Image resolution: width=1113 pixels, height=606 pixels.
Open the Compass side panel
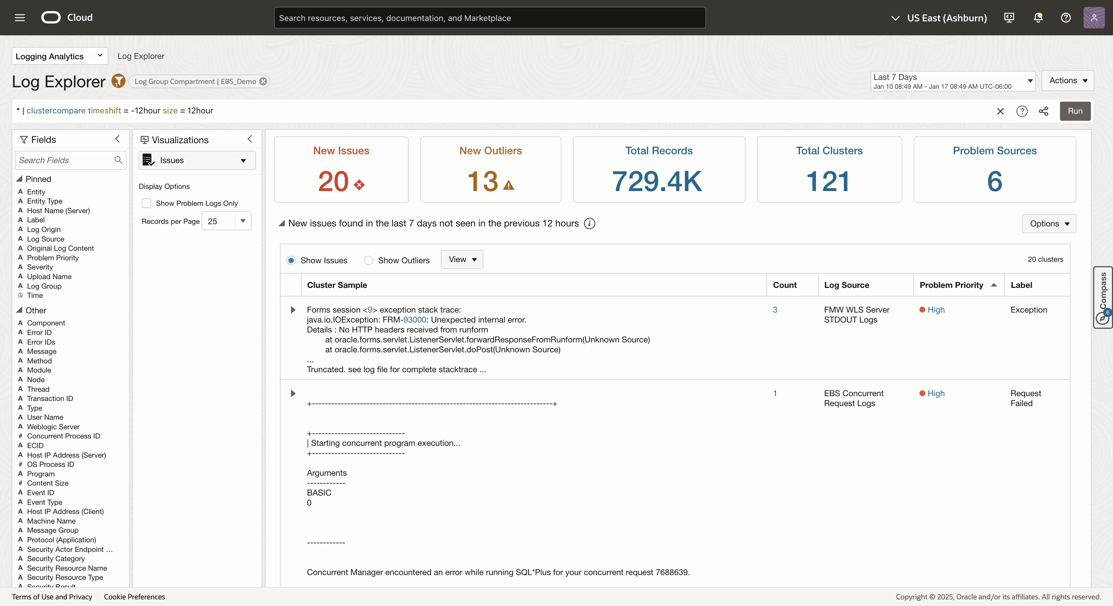click(1103, 297)
